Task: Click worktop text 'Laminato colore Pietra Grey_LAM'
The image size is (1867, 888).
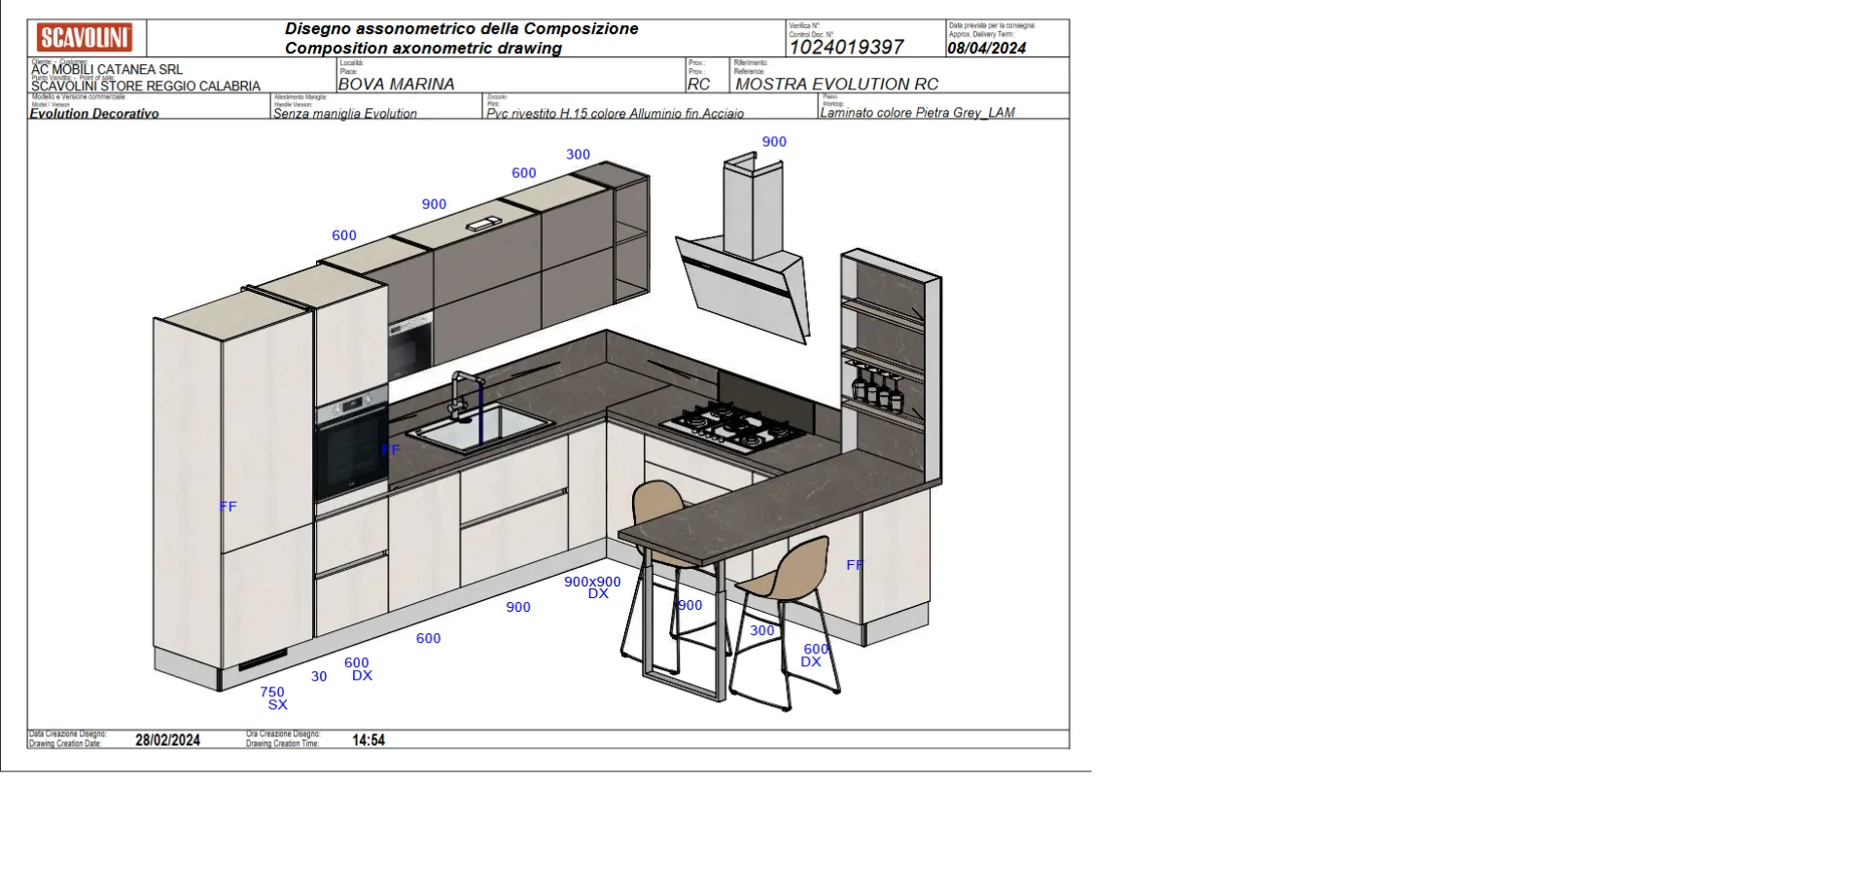Action: pos(917,112)
